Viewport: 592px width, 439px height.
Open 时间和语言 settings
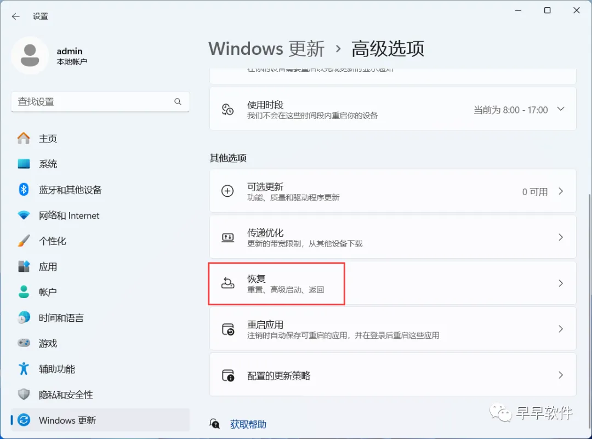point(100,318)
